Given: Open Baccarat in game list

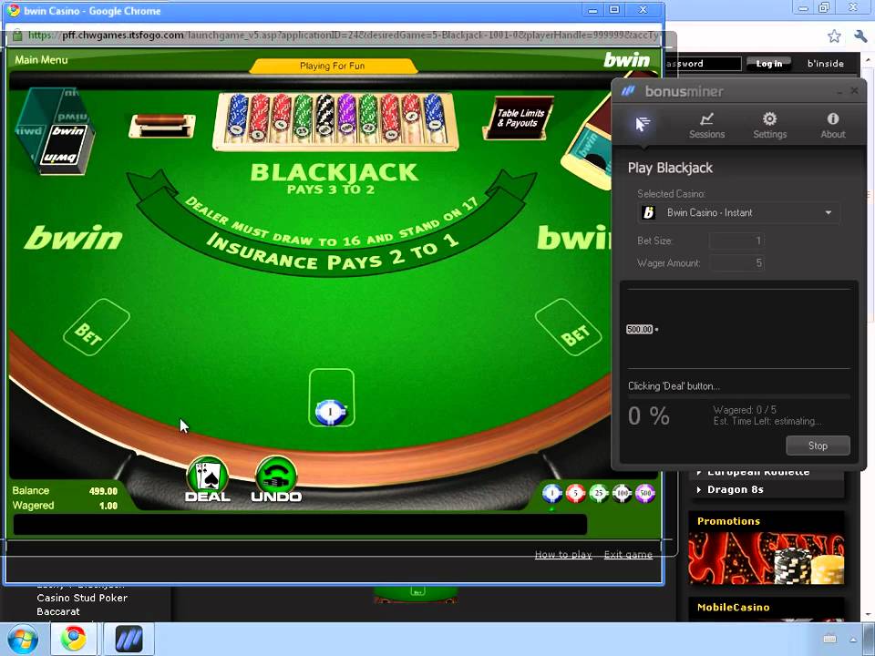Looking at the screenshot, I should (x=58, y=611).
